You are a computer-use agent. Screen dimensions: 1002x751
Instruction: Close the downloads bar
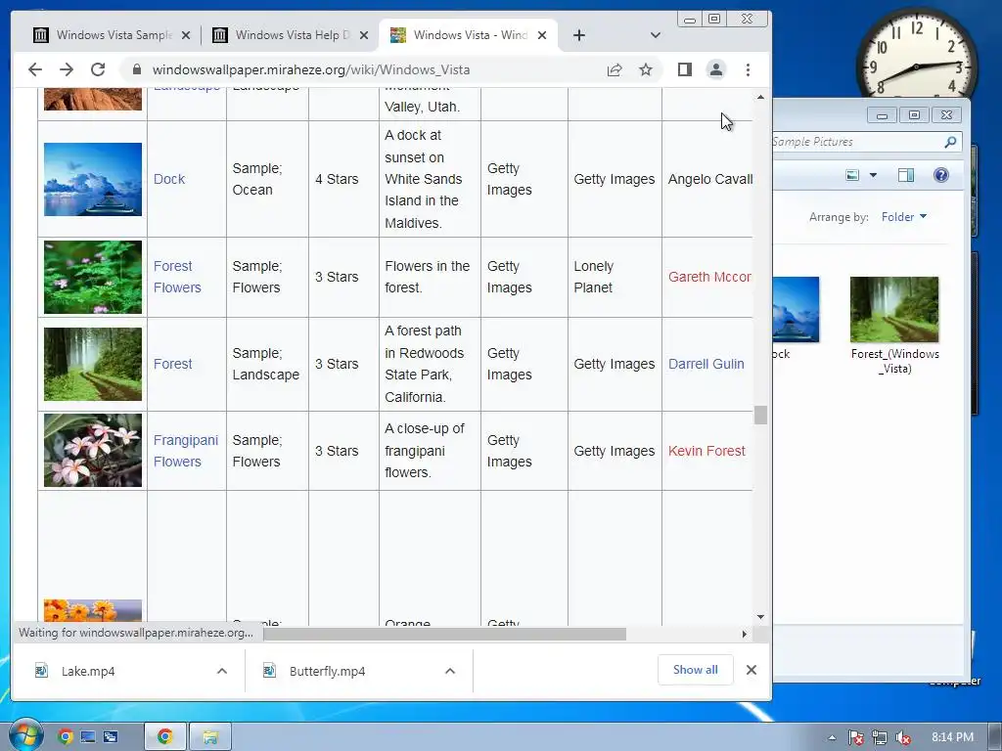tap(751, 670)
